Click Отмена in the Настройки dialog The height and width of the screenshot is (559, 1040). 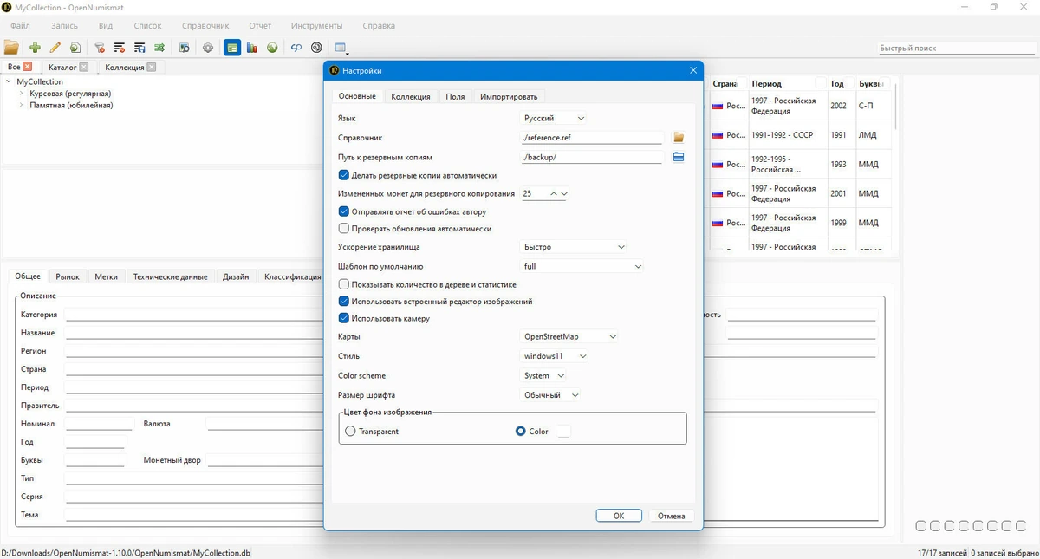pyautogui.click(x=671, y=516)
